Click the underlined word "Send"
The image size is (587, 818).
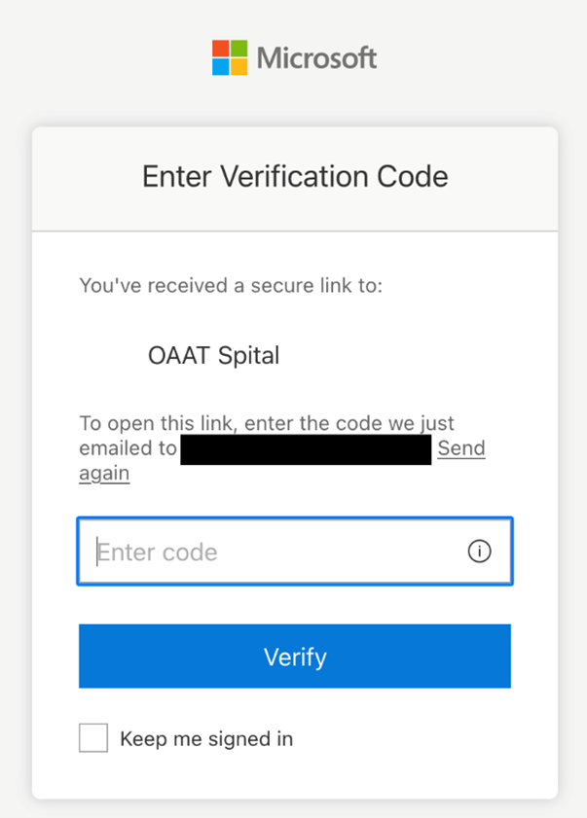click(x=460, y=448)
